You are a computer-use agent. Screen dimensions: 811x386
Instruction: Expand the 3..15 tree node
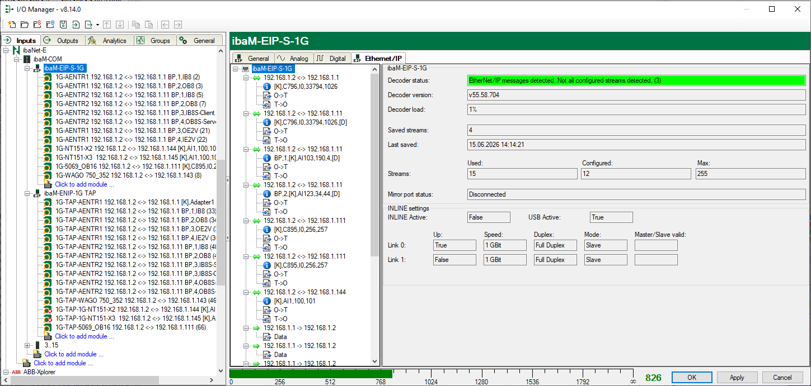tap(27, 345)
